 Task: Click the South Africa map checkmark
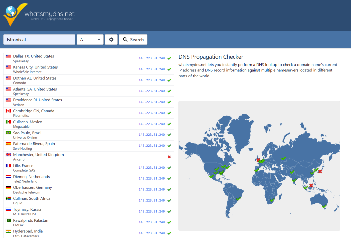coord(272,200)
